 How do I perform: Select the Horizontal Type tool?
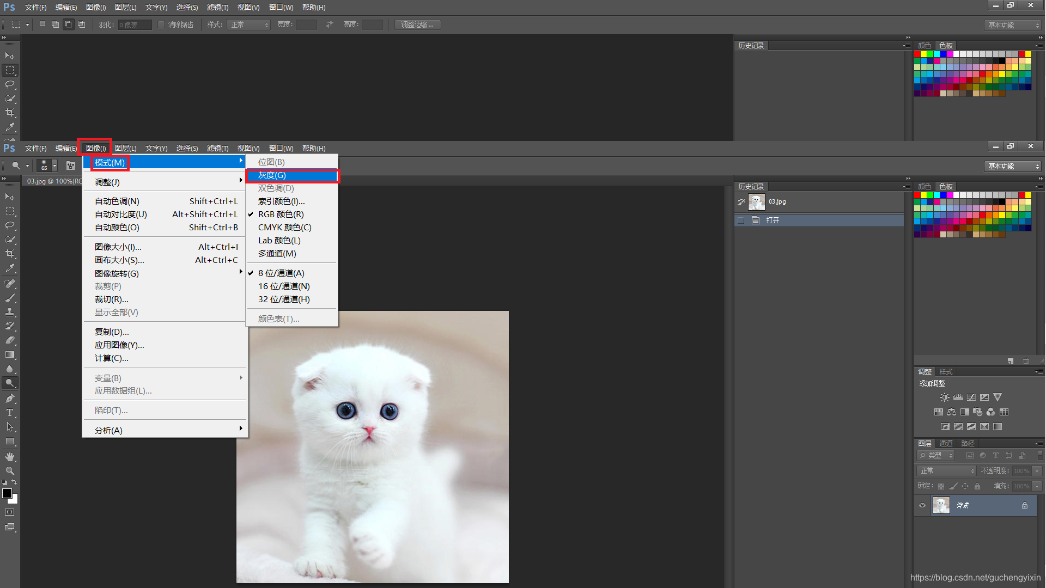[10, 413]
